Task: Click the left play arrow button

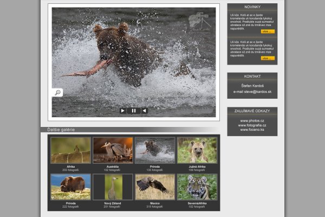Action: click(123, 111)
